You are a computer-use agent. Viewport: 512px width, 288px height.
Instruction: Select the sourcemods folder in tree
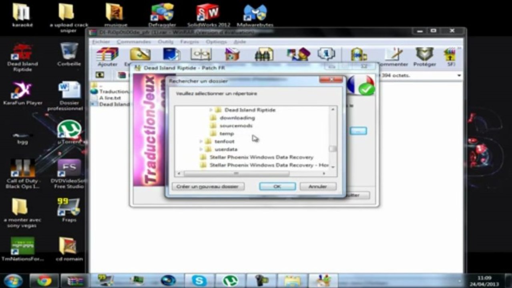pos(236,126)
